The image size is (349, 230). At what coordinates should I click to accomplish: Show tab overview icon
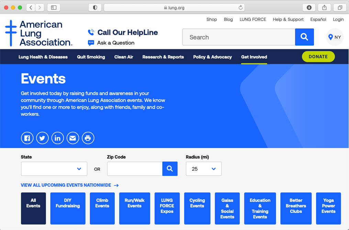(x=340, y=8)
